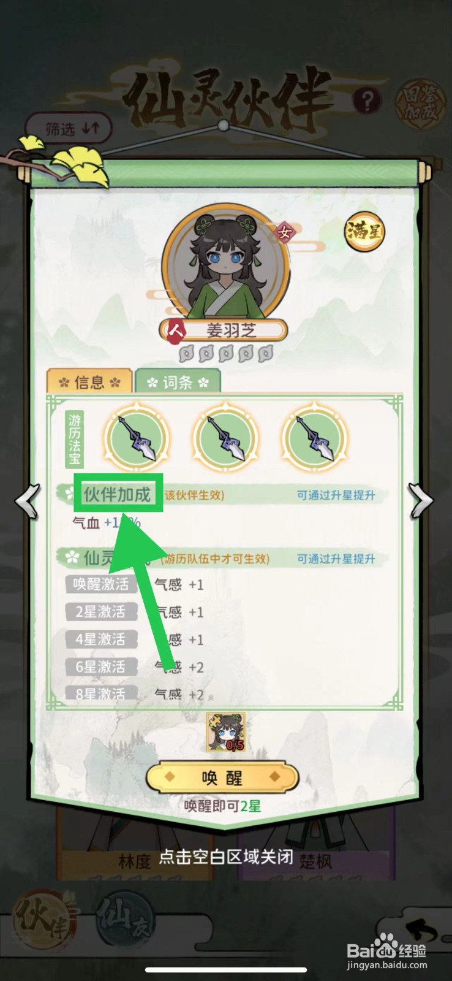This screenshot has height=981, width=452.
Task: Open the 筛选 sort filter
Action: point(69,129)
